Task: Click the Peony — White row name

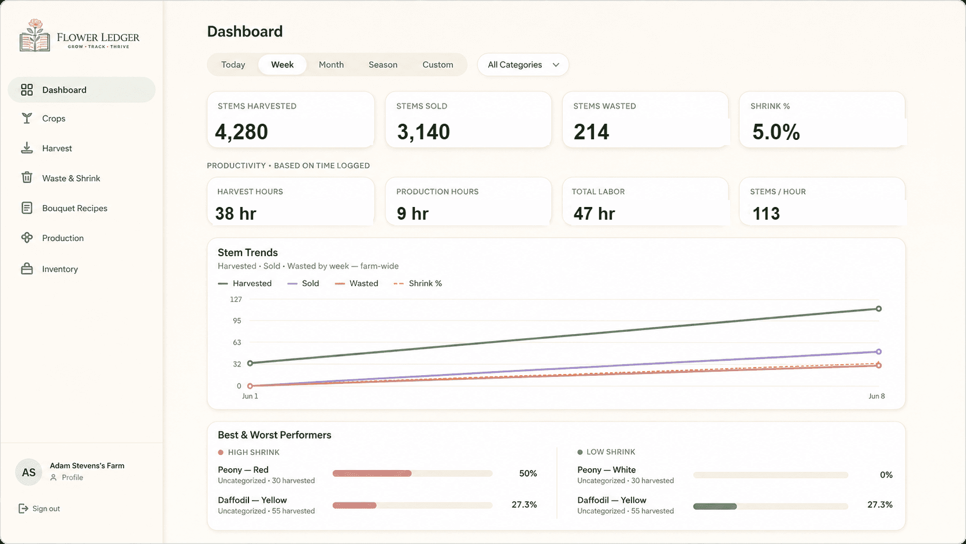Action: point(607,470)
